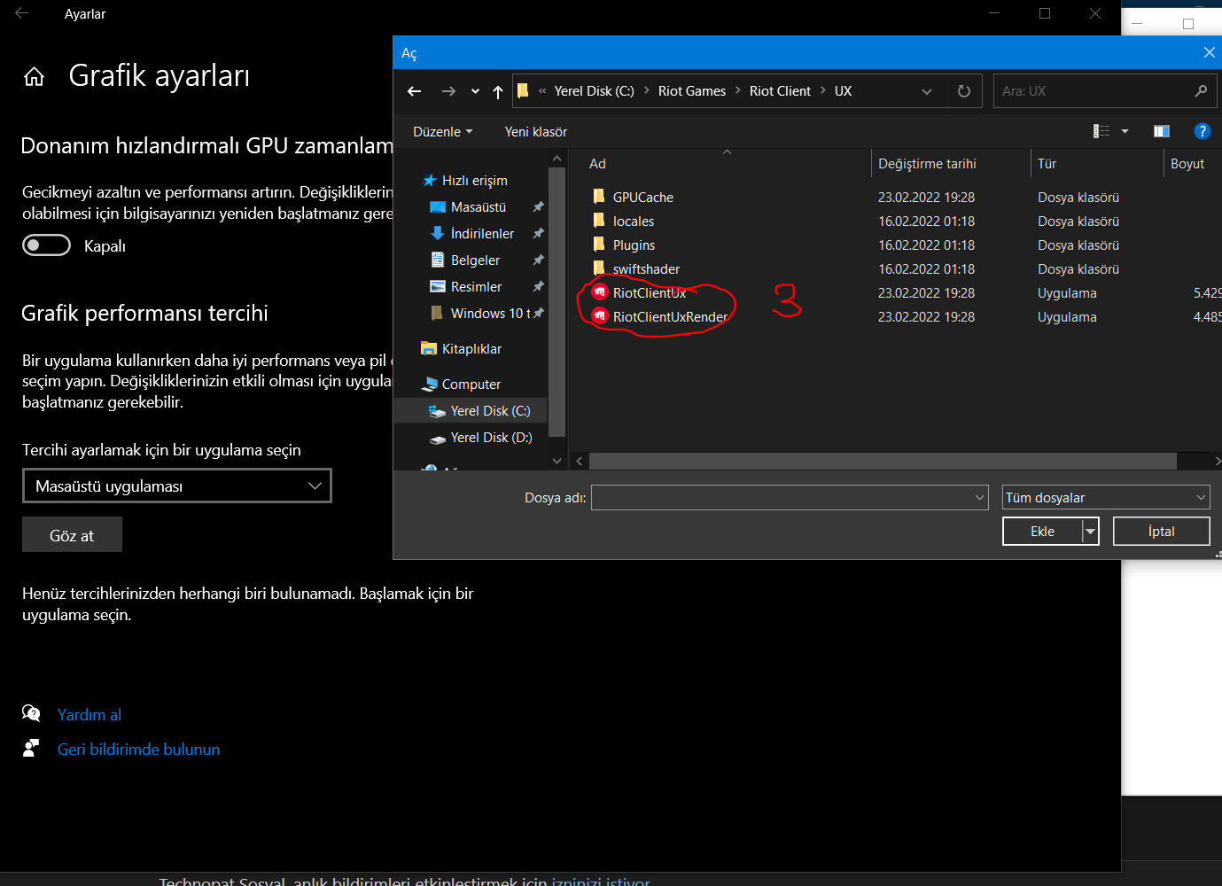Open Belgeler in the navigation pane
This screenshot has height=886, width=1222.
475,260
